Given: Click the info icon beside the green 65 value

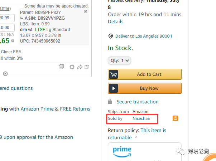Looking at the screenshot, I should (x=13, y=41).
